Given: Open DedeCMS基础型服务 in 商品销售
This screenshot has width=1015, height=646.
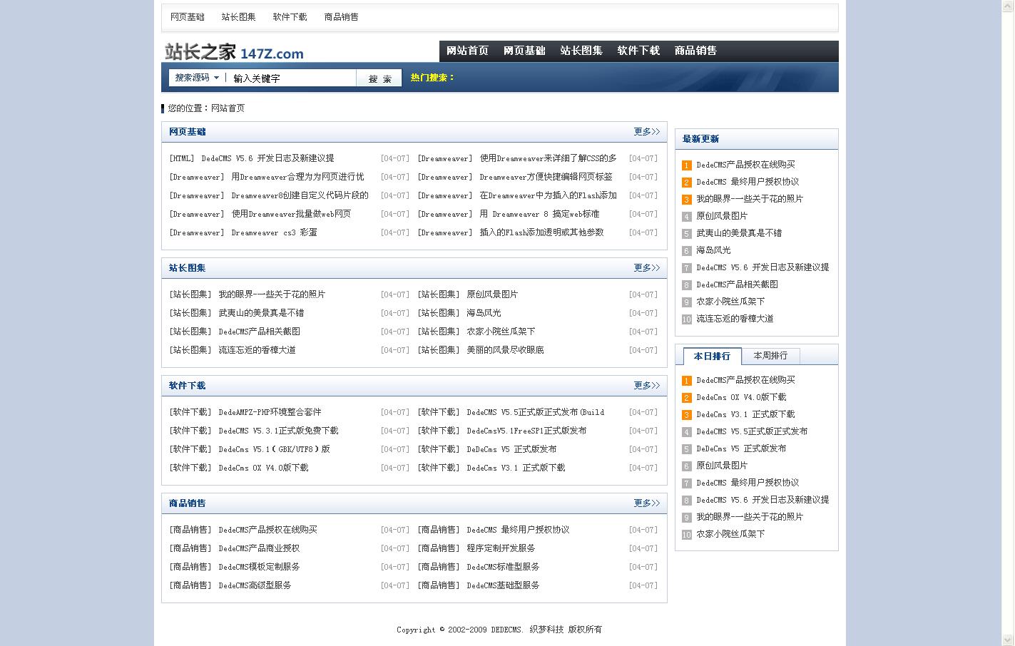Looking at the screenshot, I should coord(503,585).
